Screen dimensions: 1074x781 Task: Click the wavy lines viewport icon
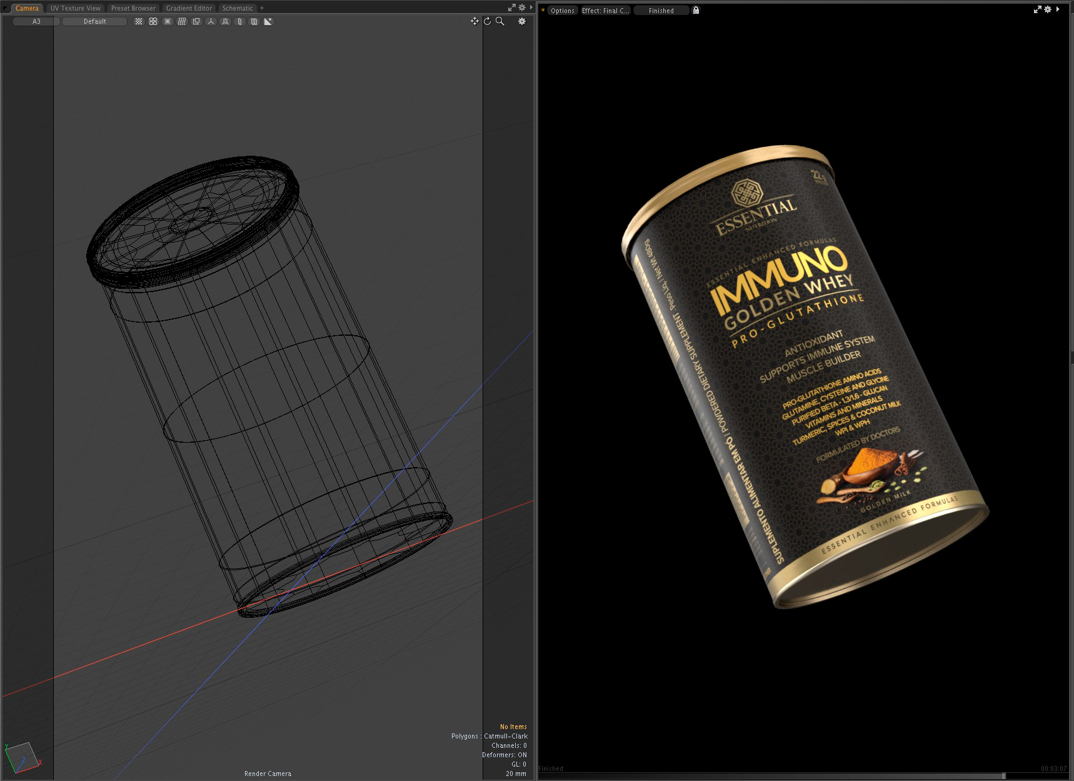(x=182, y=21)
